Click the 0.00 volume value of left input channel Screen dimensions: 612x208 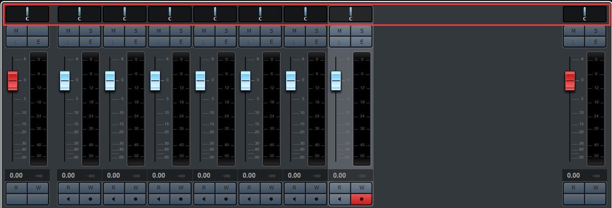[x=16, y=175]
